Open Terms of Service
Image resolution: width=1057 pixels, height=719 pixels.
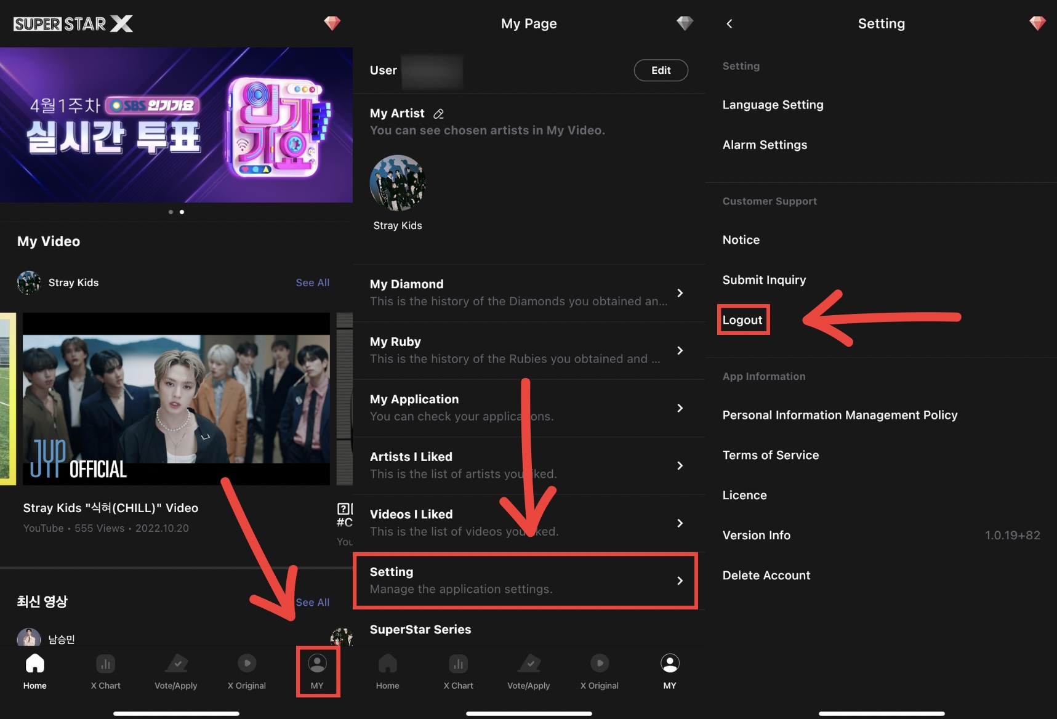pos(771,456)
